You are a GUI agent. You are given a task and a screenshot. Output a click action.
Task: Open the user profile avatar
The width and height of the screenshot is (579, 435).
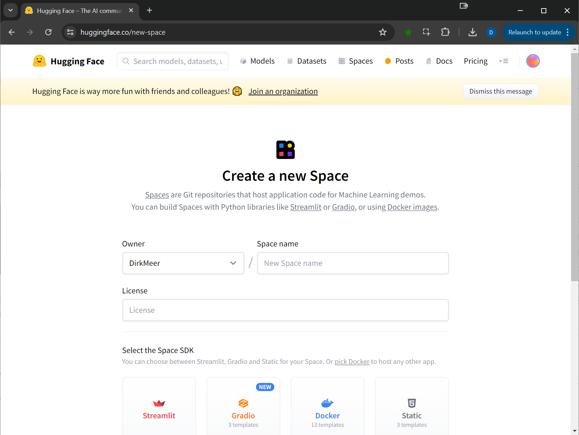click(x=533, y=61)
